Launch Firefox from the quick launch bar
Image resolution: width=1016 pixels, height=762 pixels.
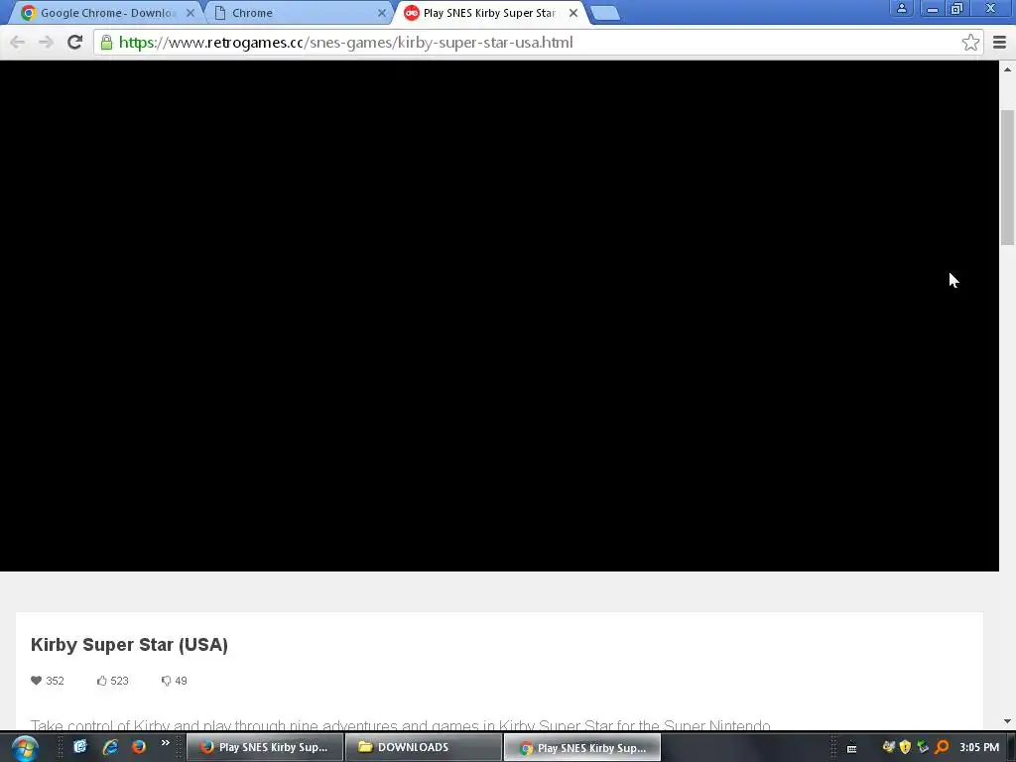[139, 746]
